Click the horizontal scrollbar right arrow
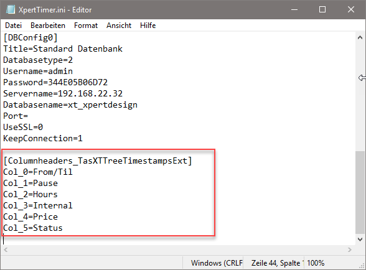This screenshot has width=366, height=270. coord(349,249)
